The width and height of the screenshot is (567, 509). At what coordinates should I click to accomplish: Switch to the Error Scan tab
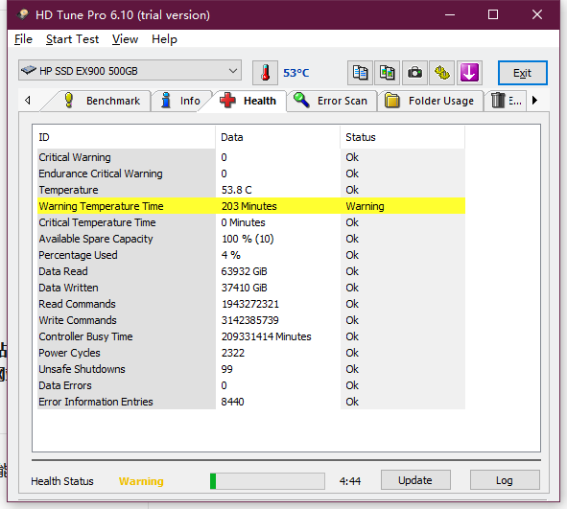tap(331, 101)
